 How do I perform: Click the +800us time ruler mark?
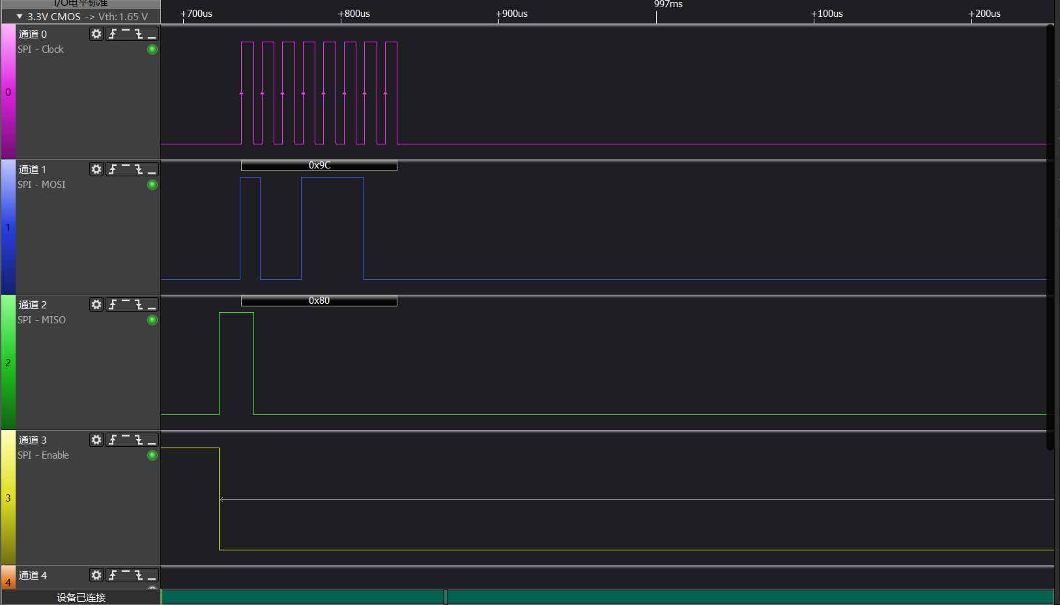pos(354,14)
